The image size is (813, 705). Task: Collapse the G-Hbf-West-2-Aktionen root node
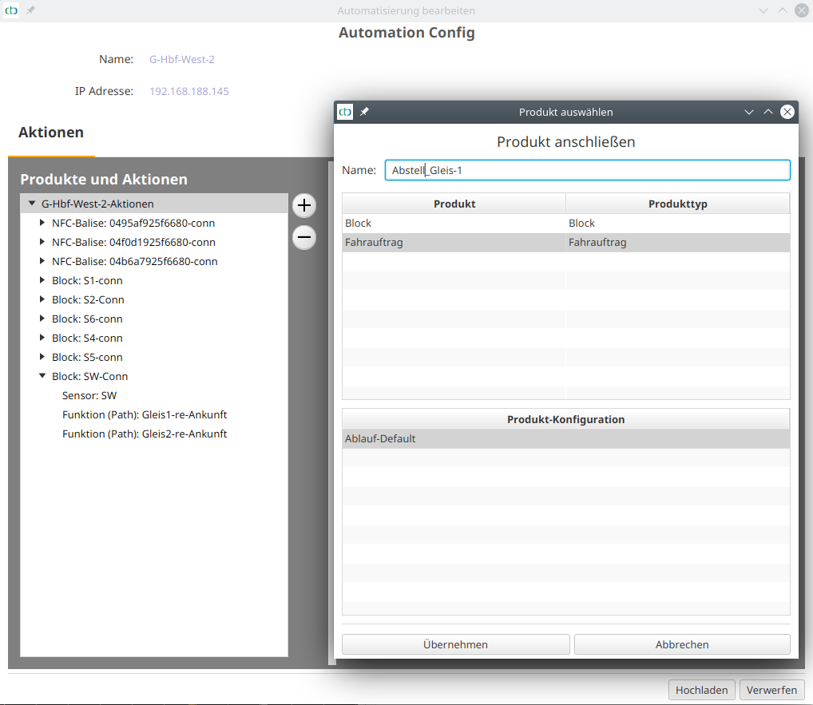[x=32, y=204]
